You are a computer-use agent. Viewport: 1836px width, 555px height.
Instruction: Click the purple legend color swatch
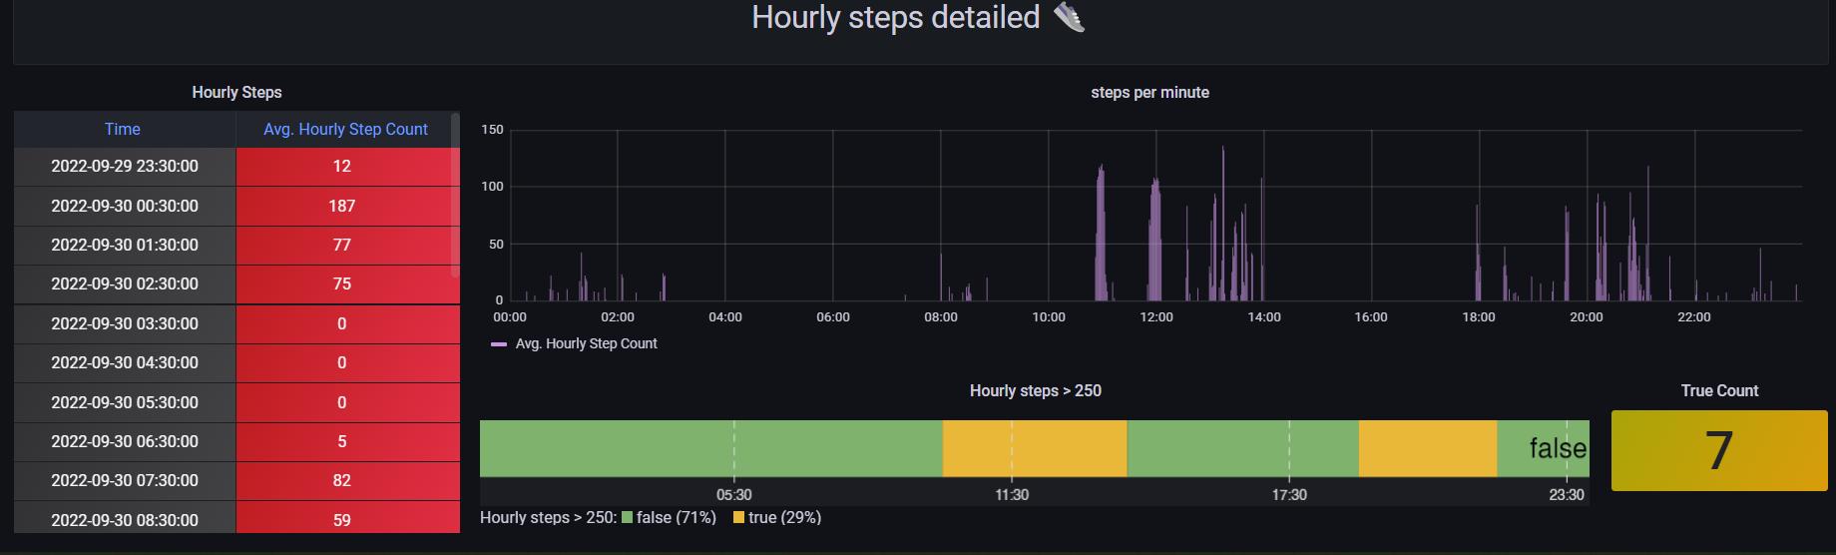coord(499,343)
